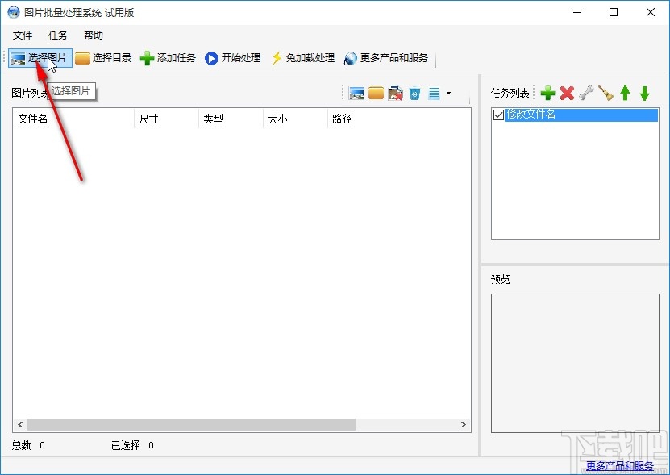This screenshot has height=475, width=670.
Task: Click the trash can icon to clear the list
Action: point(414,92)
